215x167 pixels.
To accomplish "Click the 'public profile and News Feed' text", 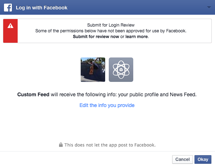I will point(157,94).
